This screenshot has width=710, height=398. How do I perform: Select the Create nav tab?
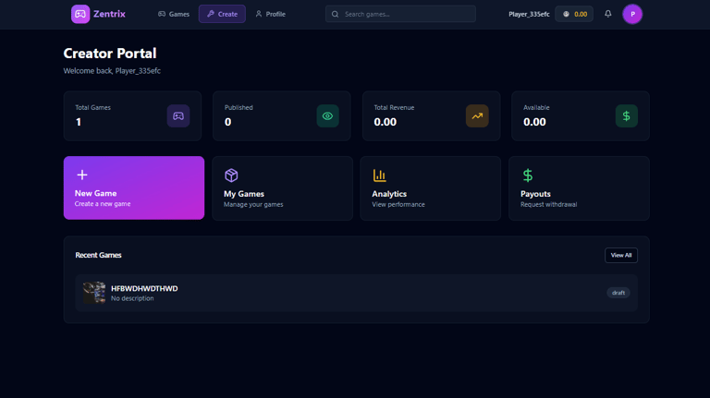coord(222,14)
